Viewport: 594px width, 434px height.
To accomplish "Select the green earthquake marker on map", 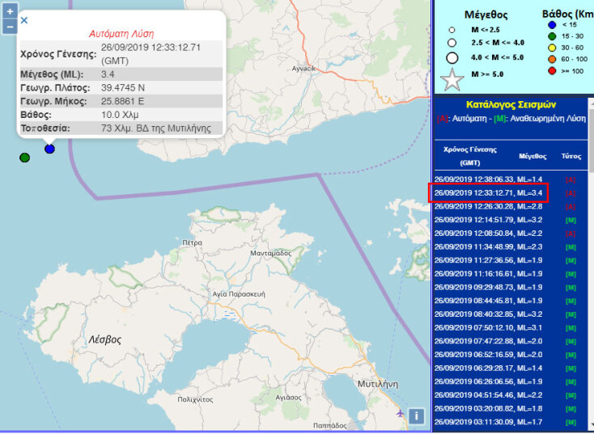I will click(25, 157).
